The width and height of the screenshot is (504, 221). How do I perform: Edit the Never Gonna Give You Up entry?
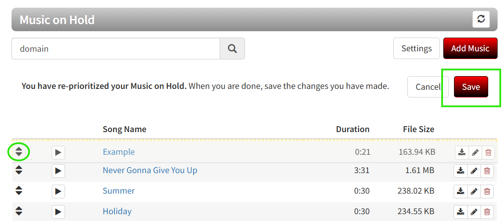[474, 171]
